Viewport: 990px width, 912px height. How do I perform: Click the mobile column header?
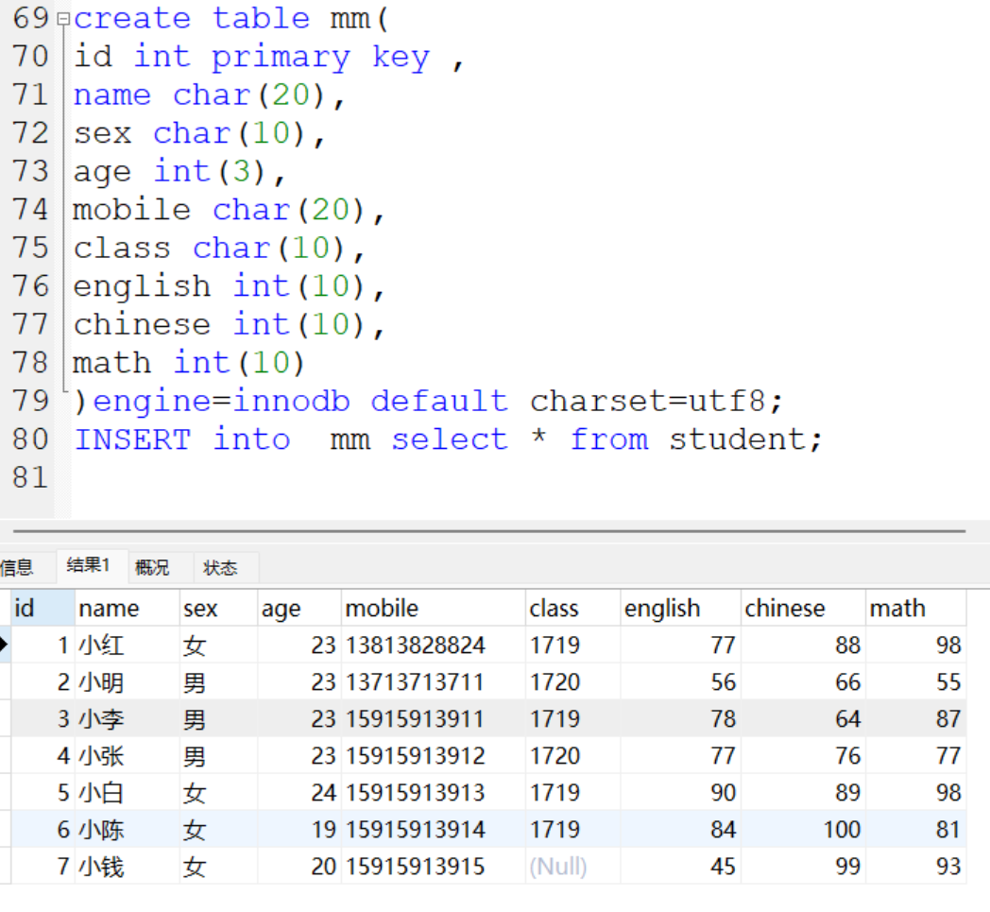point(433,608)
